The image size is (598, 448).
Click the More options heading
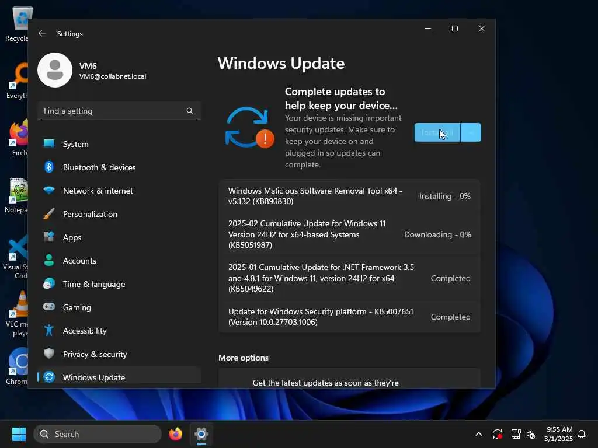tap(244, 358)
